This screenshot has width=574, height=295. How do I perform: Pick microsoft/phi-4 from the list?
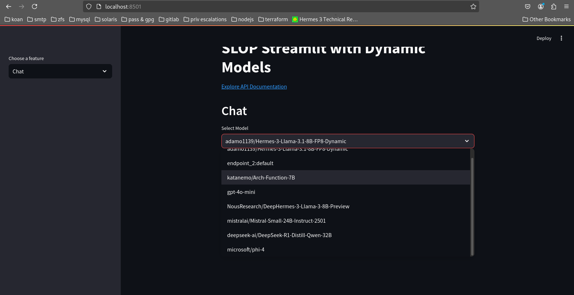[245, 250]
